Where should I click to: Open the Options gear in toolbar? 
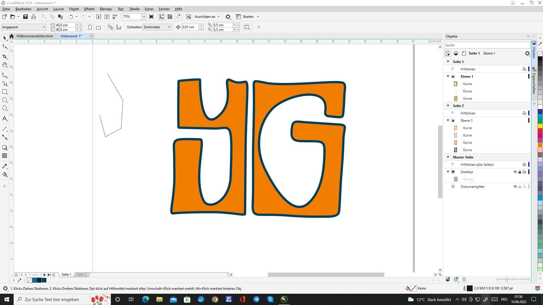(228, 17)
